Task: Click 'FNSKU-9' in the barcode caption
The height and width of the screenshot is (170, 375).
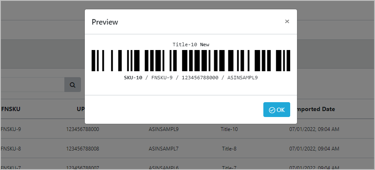Action: (162, 78)
